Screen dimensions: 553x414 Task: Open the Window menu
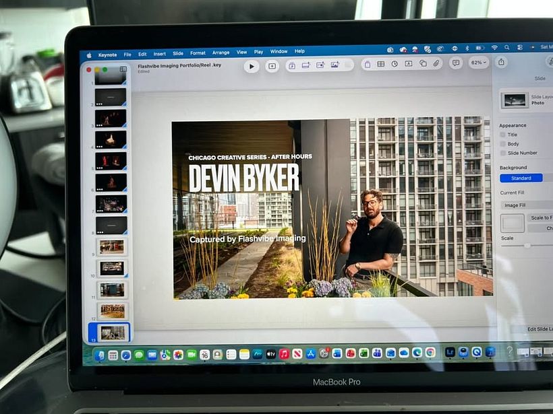tap(279, 51)
